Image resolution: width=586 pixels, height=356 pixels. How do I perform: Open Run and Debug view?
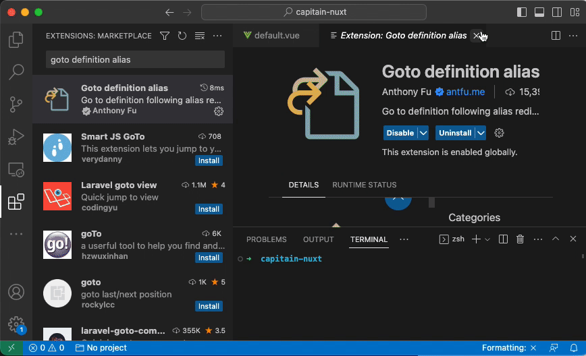(x=16, y=137)
